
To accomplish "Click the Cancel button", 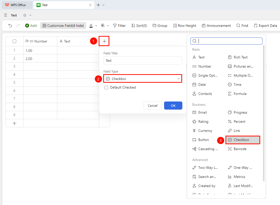I will (x=153, y=106).
